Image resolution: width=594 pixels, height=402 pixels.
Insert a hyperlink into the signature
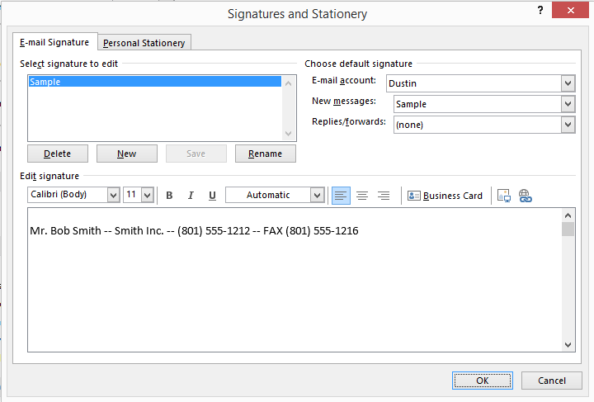pyautogui.click(x=526, y=196)
